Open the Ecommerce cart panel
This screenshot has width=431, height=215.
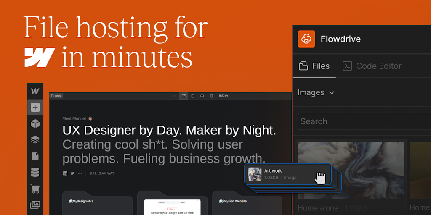coord(35,189)
